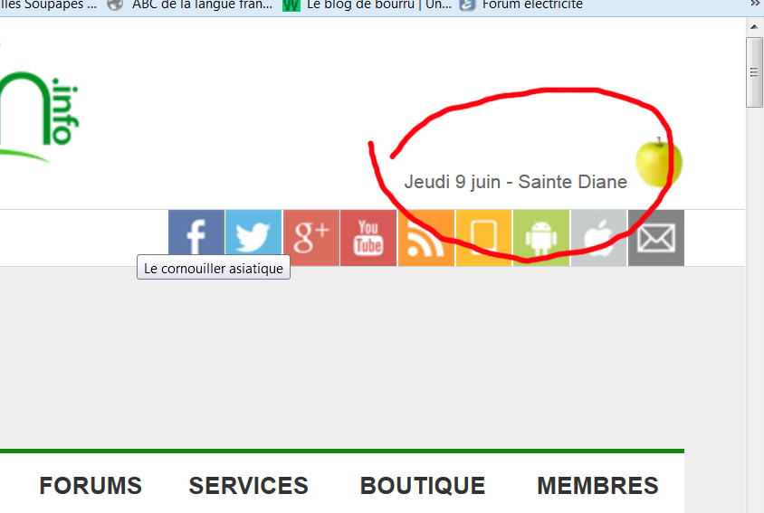Click the Twitter bird icon
Image resolution: width=764 pixels, height=513 pixels.
pyautogui.click(x=253, y=238)
